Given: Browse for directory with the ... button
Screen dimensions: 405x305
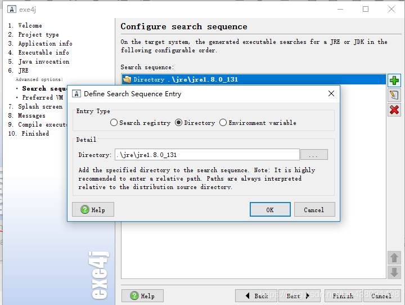Looking at the screenshot, I should [x=314, y=155].
